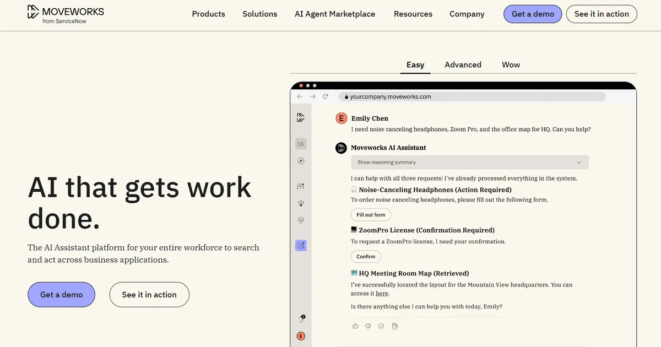Click the Moveworks AI Assistant avatar
This screenshot has width=661, height=347.
coord(341,148)
